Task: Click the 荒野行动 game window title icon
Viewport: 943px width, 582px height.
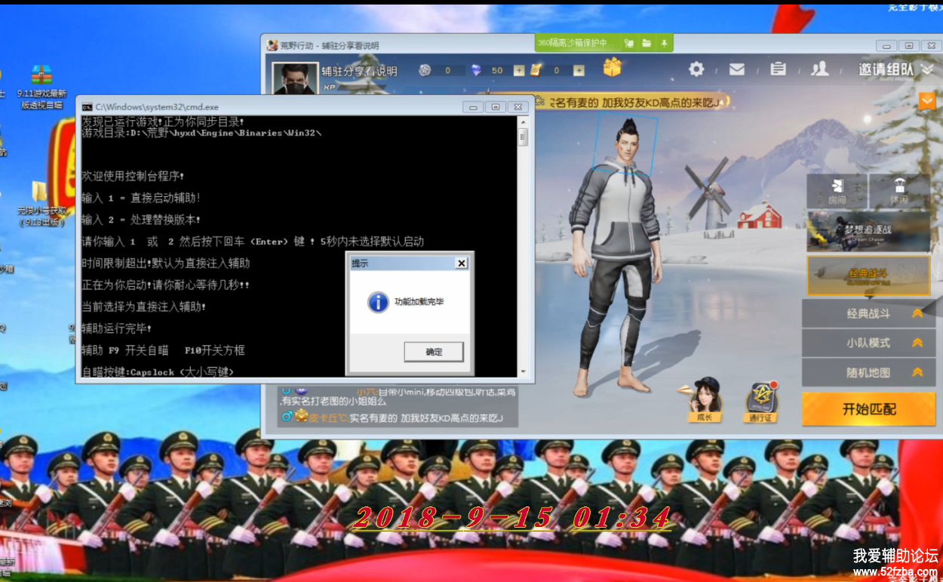Action: click(x=272, y=45)
